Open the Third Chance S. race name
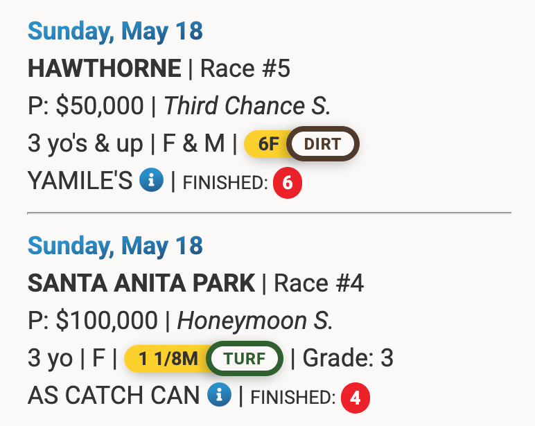Image resolution: width=535 pixels, height=426 pixels. coord(247,106)
